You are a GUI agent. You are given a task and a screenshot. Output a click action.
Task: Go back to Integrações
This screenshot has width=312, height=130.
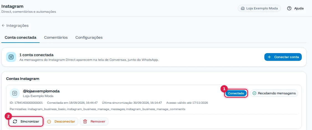15,25
